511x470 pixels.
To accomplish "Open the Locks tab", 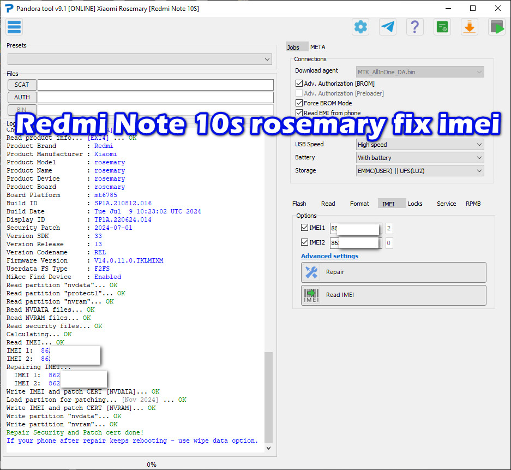I will pos(415,204).
